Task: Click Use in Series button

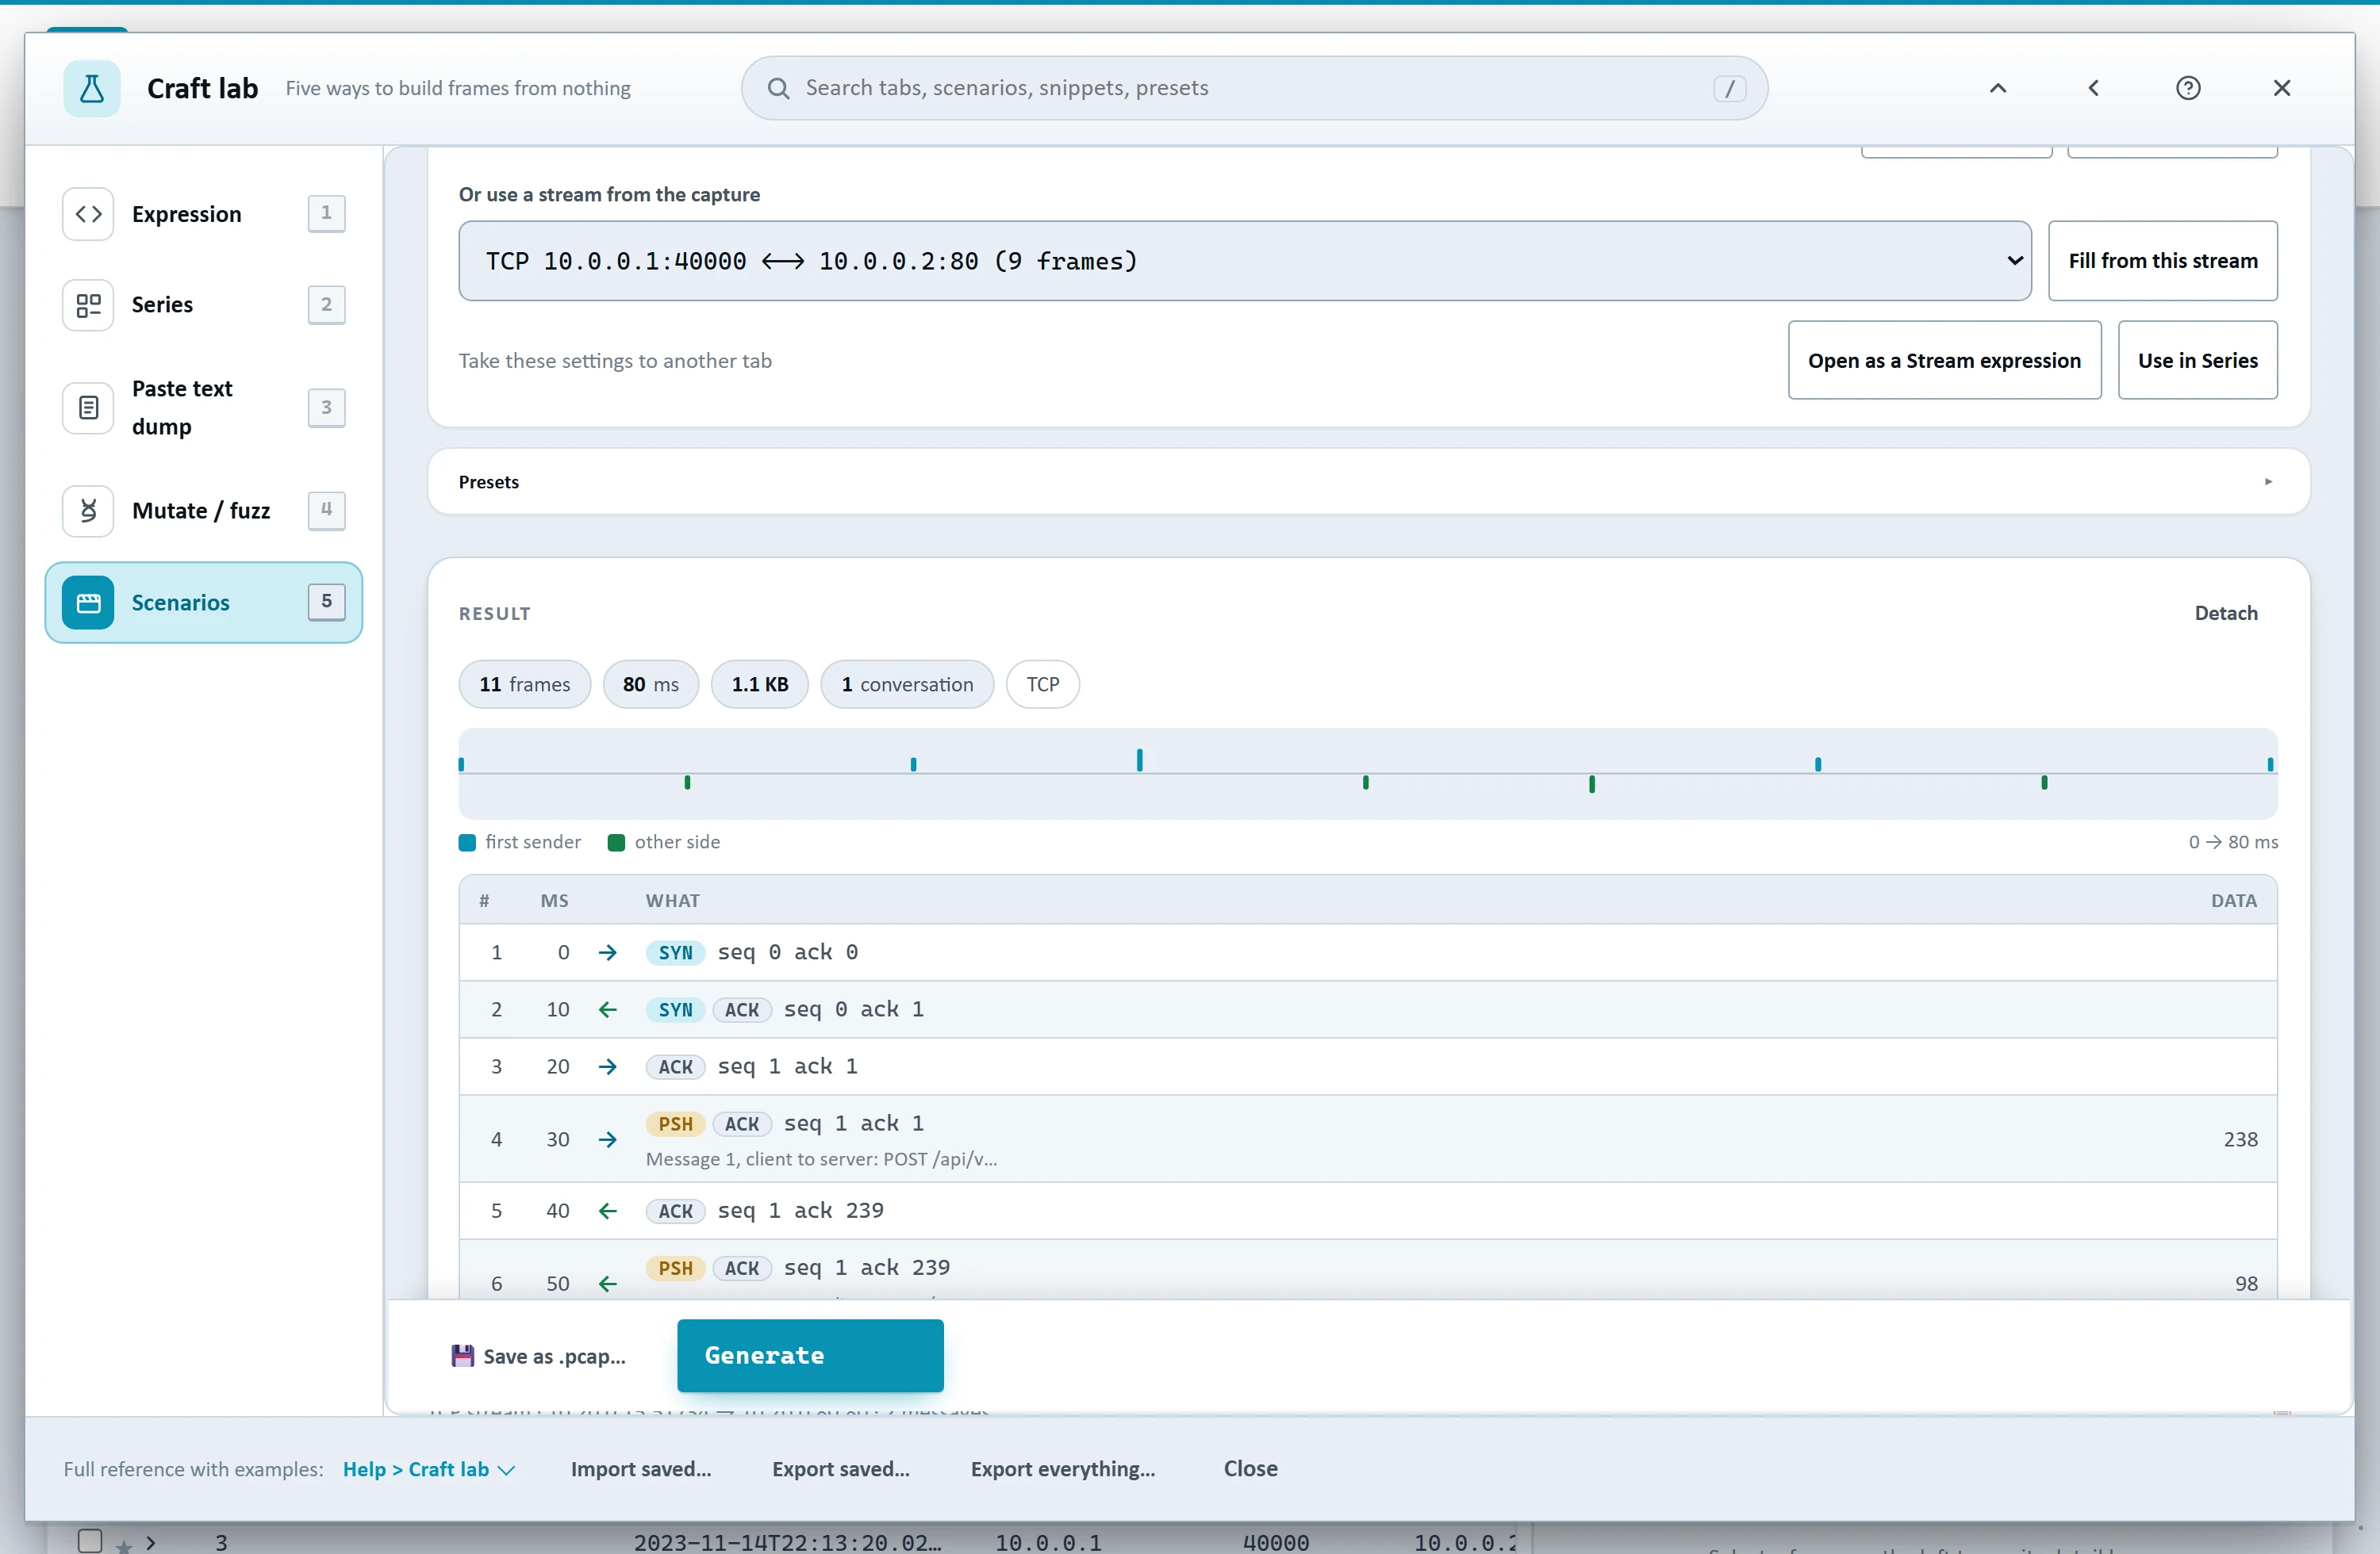Action: (x=2197, y=361)
